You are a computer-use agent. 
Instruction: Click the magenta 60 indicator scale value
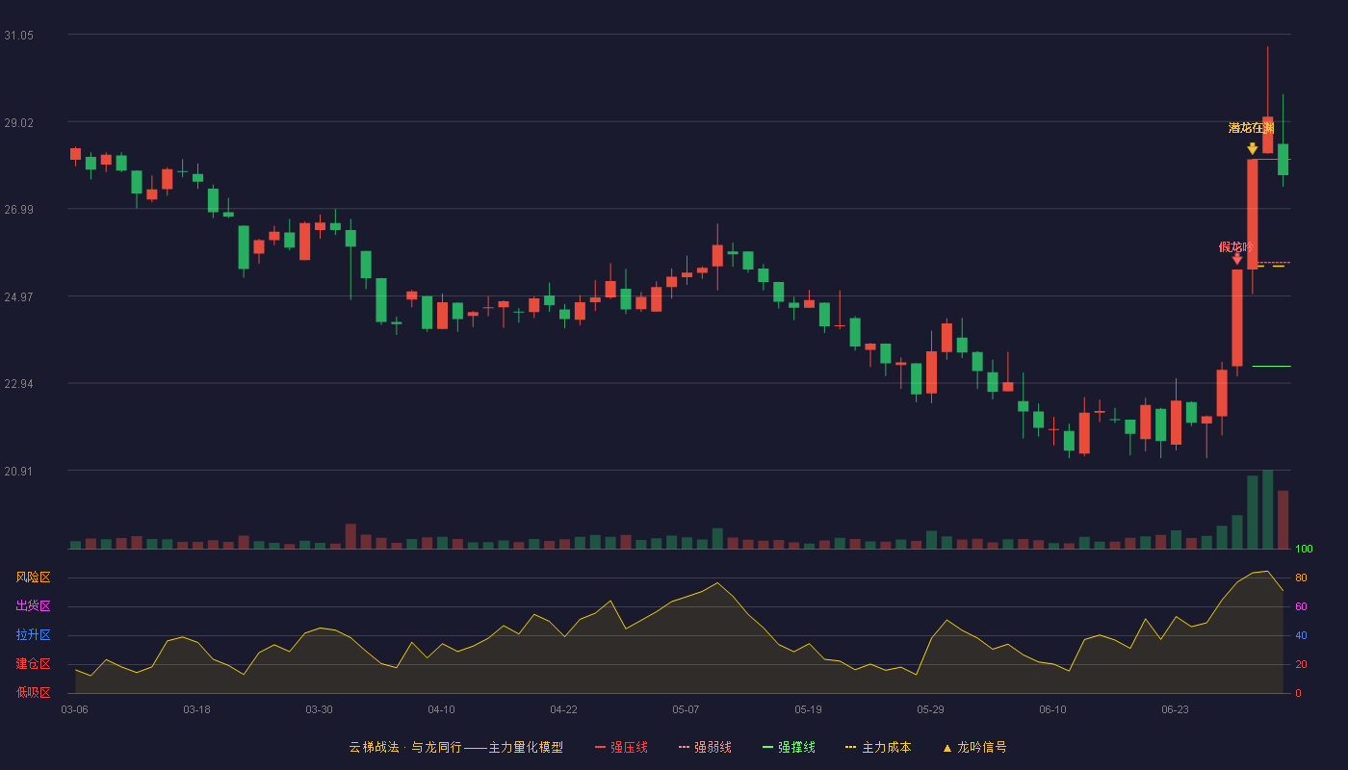[1301, 606]
